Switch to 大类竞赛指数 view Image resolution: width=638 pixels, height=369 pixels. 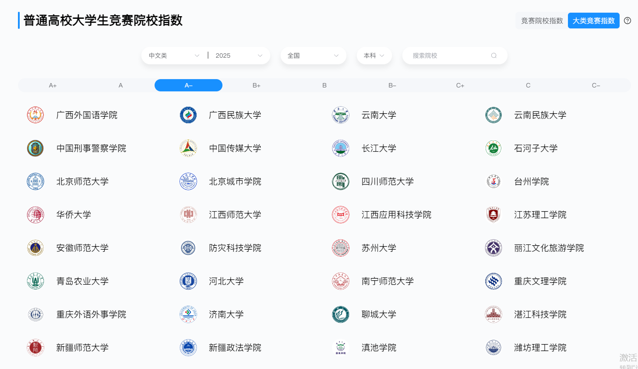point(594,21)
